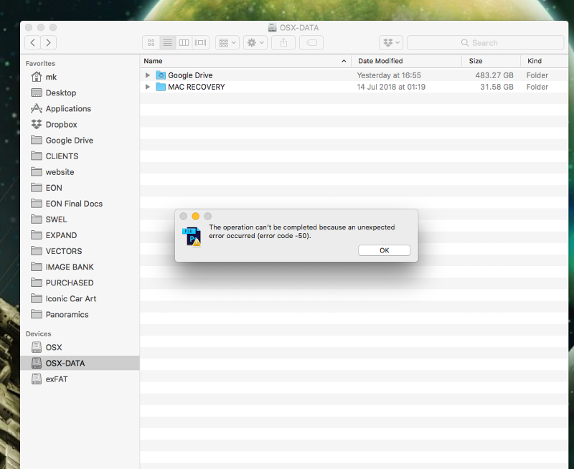Screen dimensions: 574x469
Task: Click OK in the error dialog
Action: (385, 250)
